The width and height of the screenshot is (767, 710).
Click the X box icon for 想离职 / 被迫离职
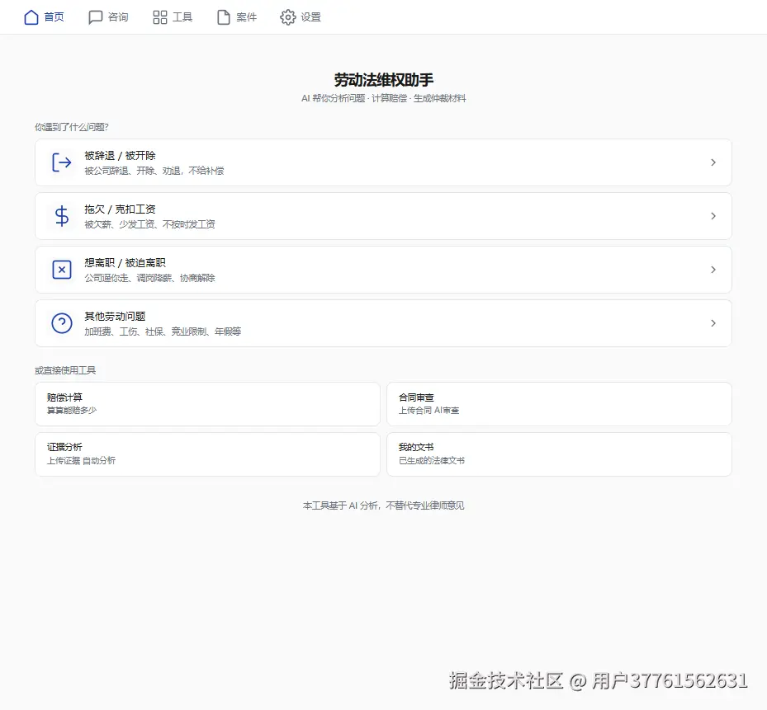point(62,270)
